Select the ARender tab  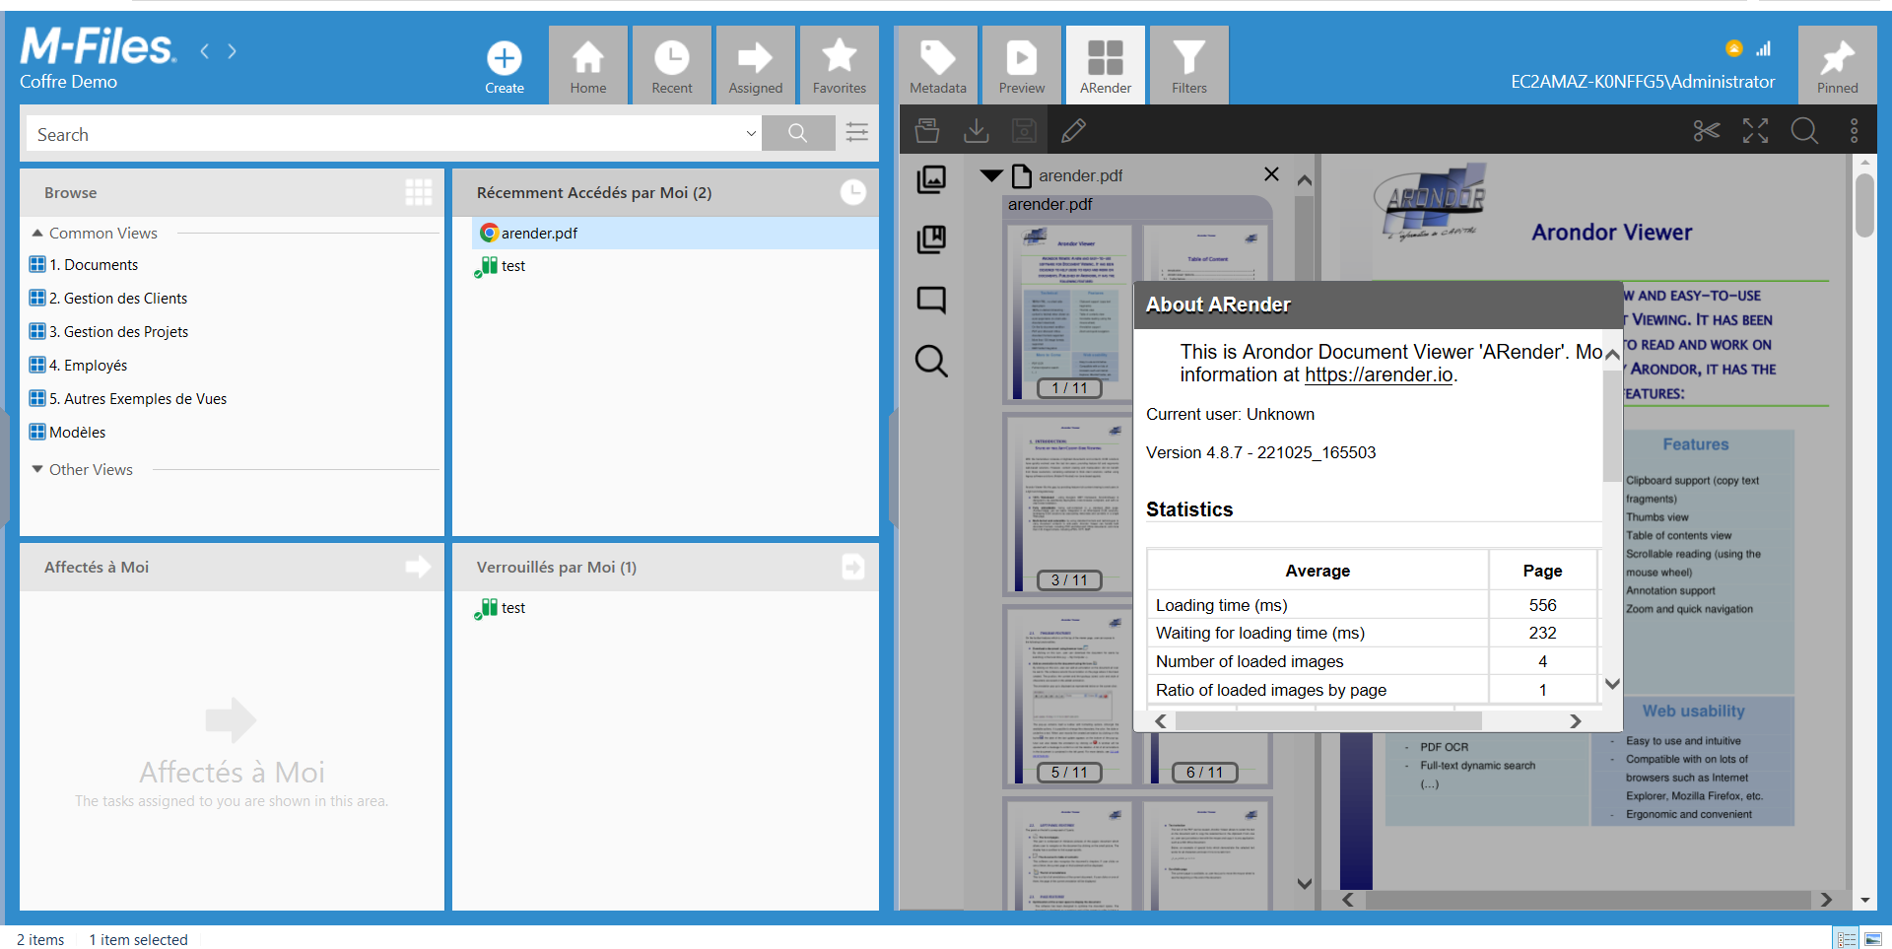coord(1106,65)
